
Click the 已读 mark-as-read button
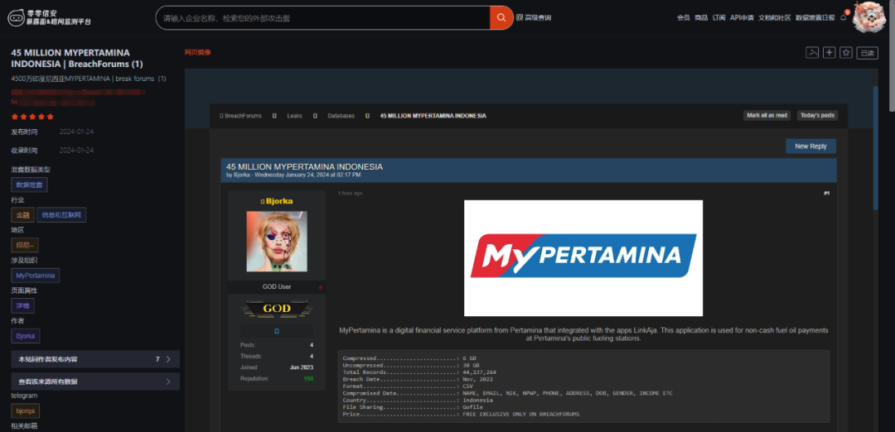pos(867,52)
